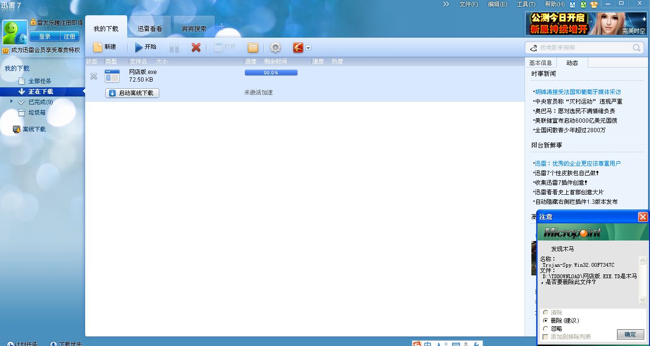This screenshot has width=650, height=346.
Task: Click the wrench icon in the input method bar
Action: point(476,344)
